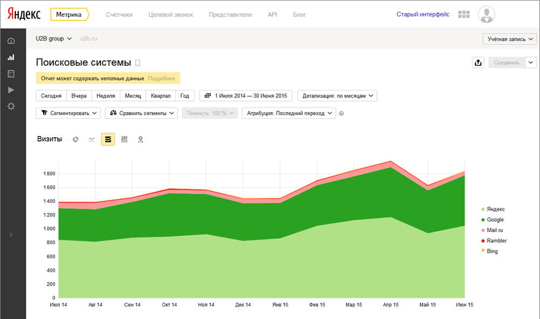Viewport: 540px width, 319px height.
Task: Toggle Mail.ru series in the legend
Action: pyautogui.click(x=492, y=230)
